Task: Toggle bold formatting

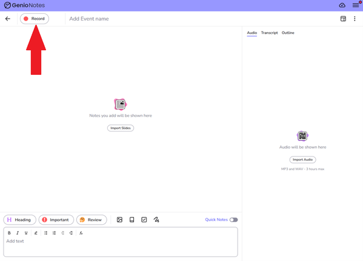Action: coord(9,233)
